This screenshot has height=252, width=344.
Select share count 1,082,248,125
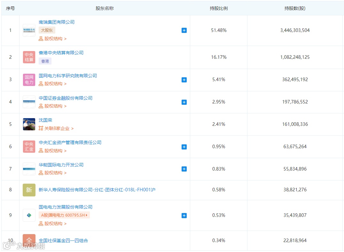tap(295, 57)
